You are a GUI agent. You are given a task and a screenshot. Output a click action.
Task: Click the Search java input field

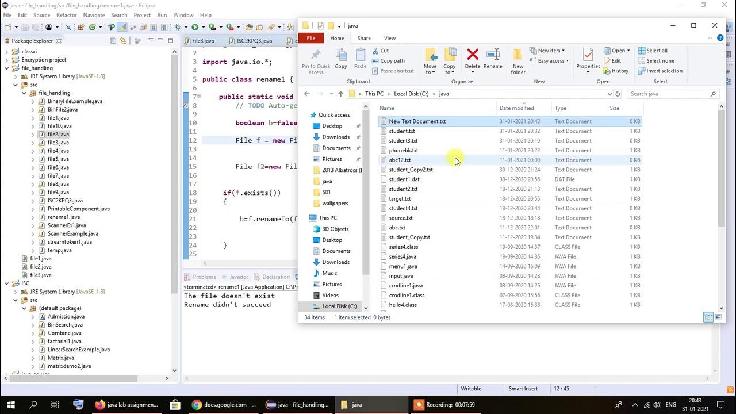(x=673, y=94)
